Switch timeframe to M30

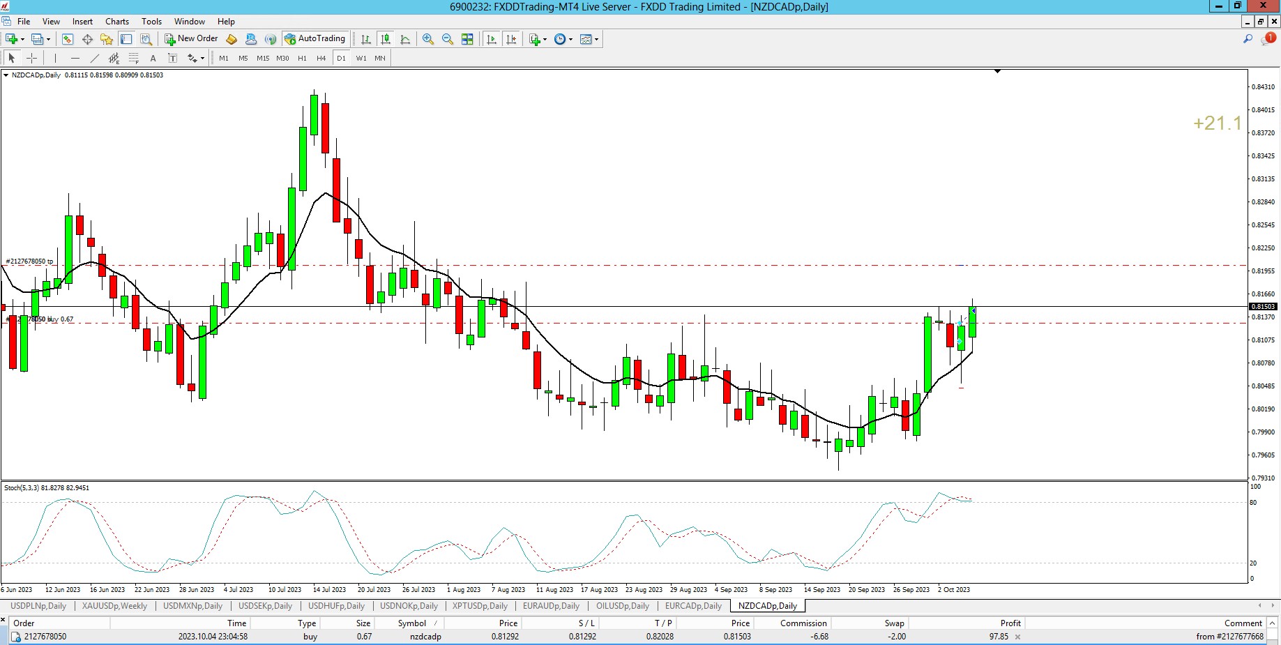[x=282, y=58]
